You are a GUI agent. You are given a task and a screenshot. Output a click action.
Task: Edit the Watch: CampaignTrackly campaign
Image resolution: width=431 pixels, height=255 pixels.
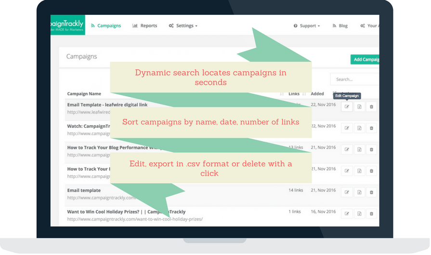(347, 128)
